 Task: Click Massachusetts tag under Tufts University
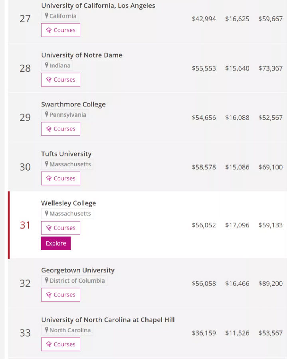click(67, 164)
